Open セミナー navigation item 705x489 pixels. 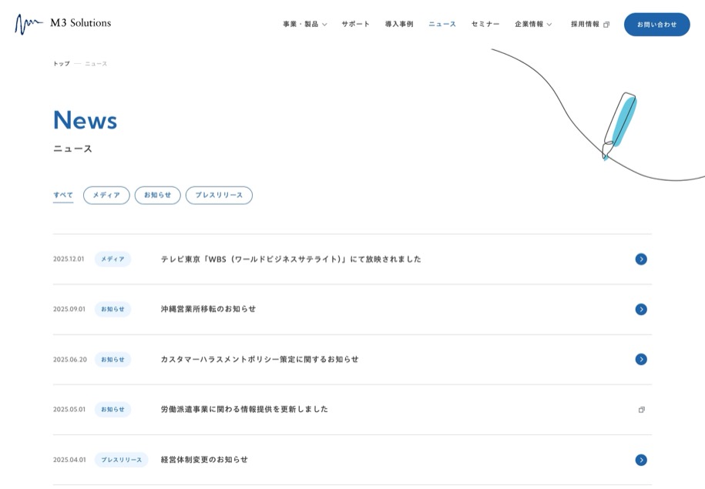coord(485,25)
